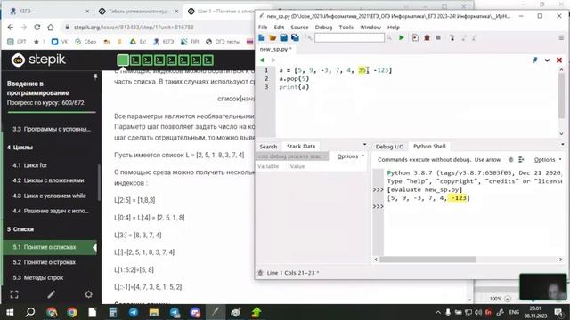Open Telegram from the taskbar
Screen dimensions: 570x320
(134, 312)
